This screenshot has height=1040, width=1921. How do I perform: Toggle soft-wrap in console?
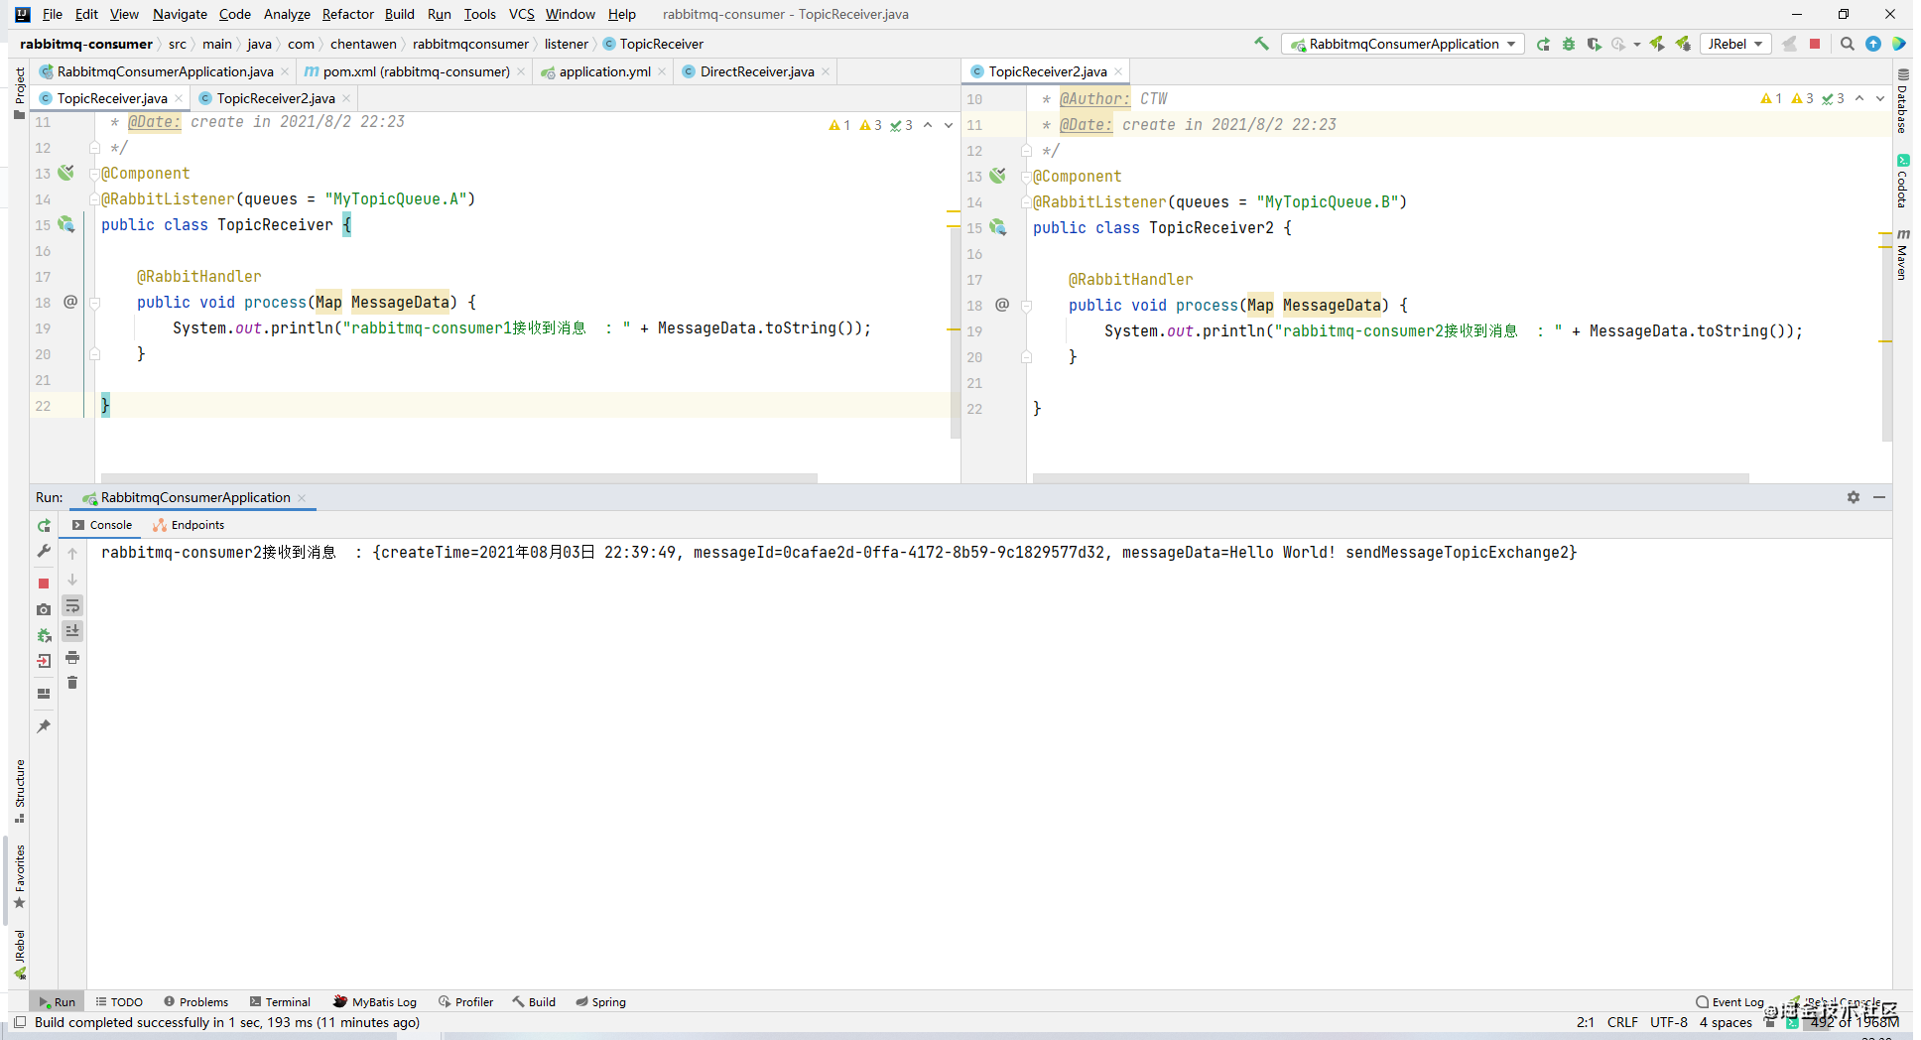pyautogui.click(x=72, y=605)
